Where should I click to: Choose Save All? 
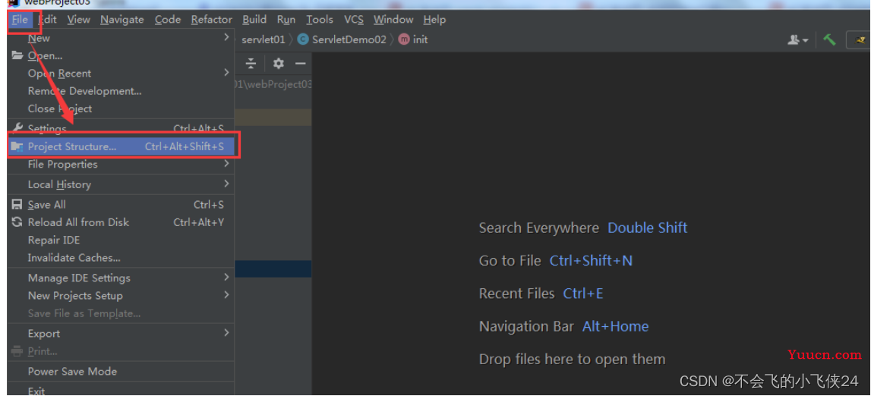coord(121,205)
